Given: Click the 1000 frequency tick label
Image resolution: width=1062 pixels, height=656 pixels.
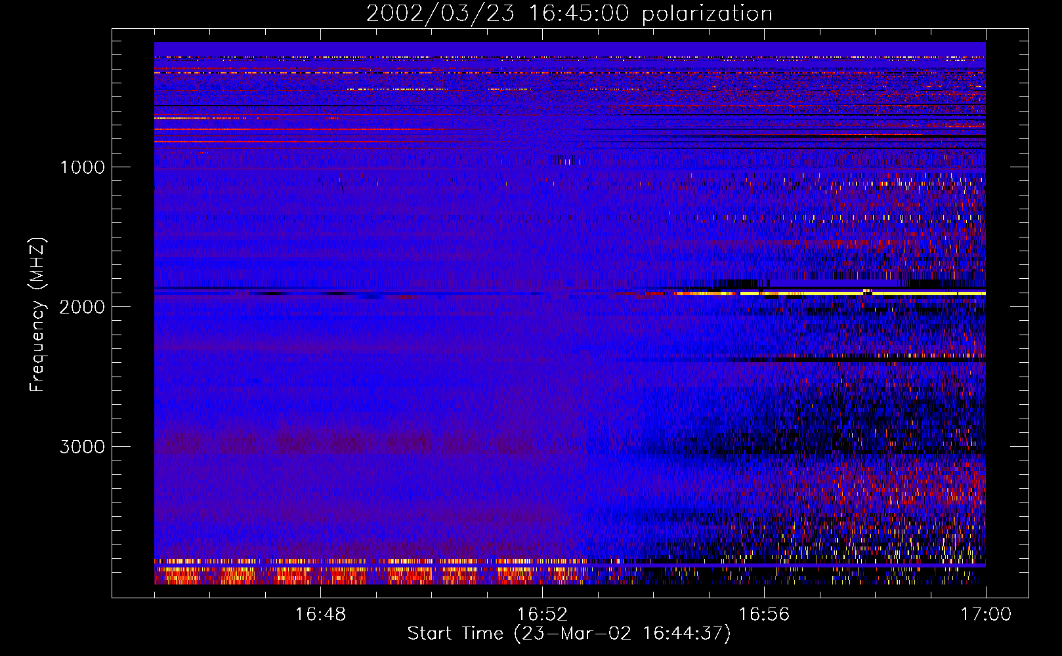Looking at the screenshot, I should (82, 167).
